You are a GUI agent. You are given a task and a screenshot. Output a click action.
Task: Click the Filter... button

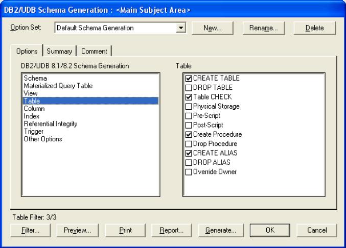(x=30, y=230)
